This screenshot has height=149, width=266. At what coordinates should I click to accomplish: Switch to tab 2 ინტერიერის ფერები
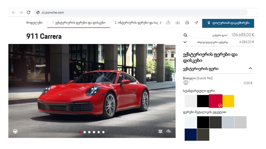coord(136,23)
